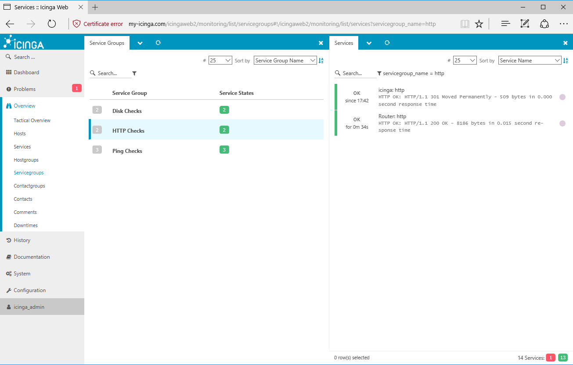Image resolution: width=573 pixels, height=365 pixels.
Task: Open browser reading view icon
Action: point(465,24)
